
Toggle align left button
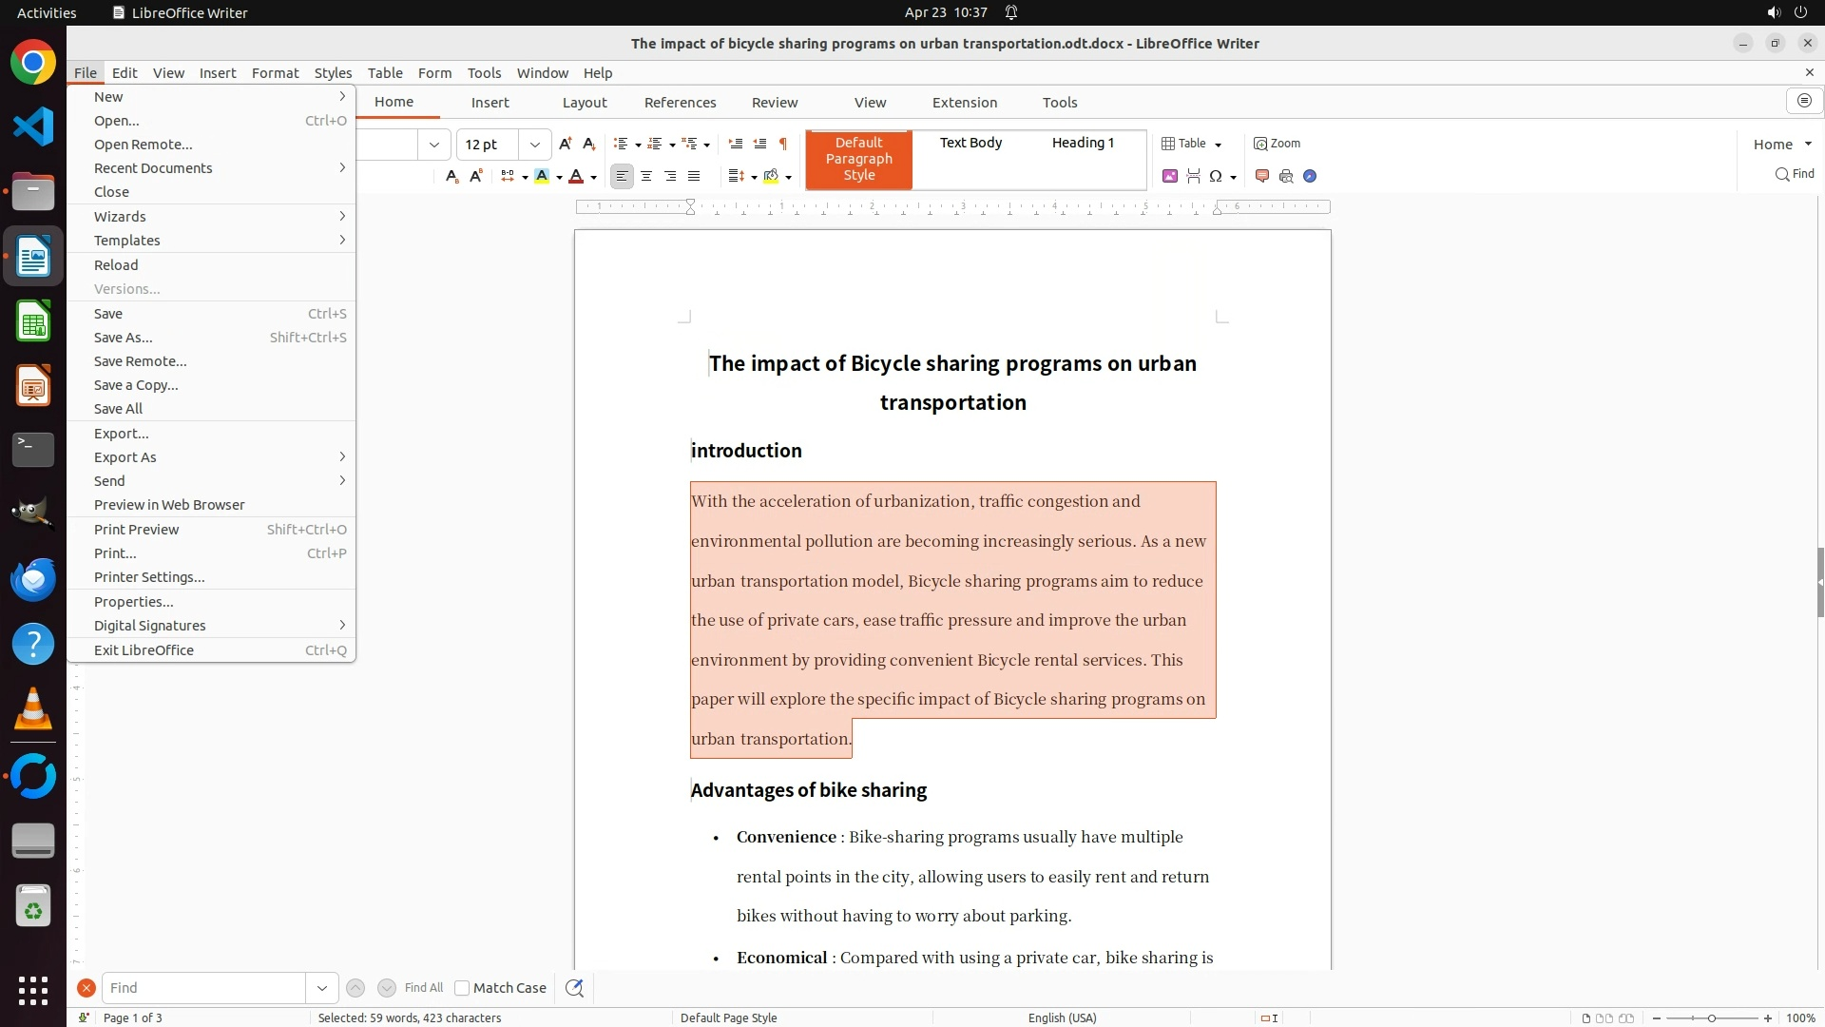(x=622, y=176)
